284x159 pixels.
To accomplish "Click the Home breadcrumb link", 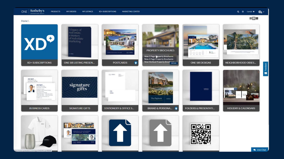I will 24,21.
